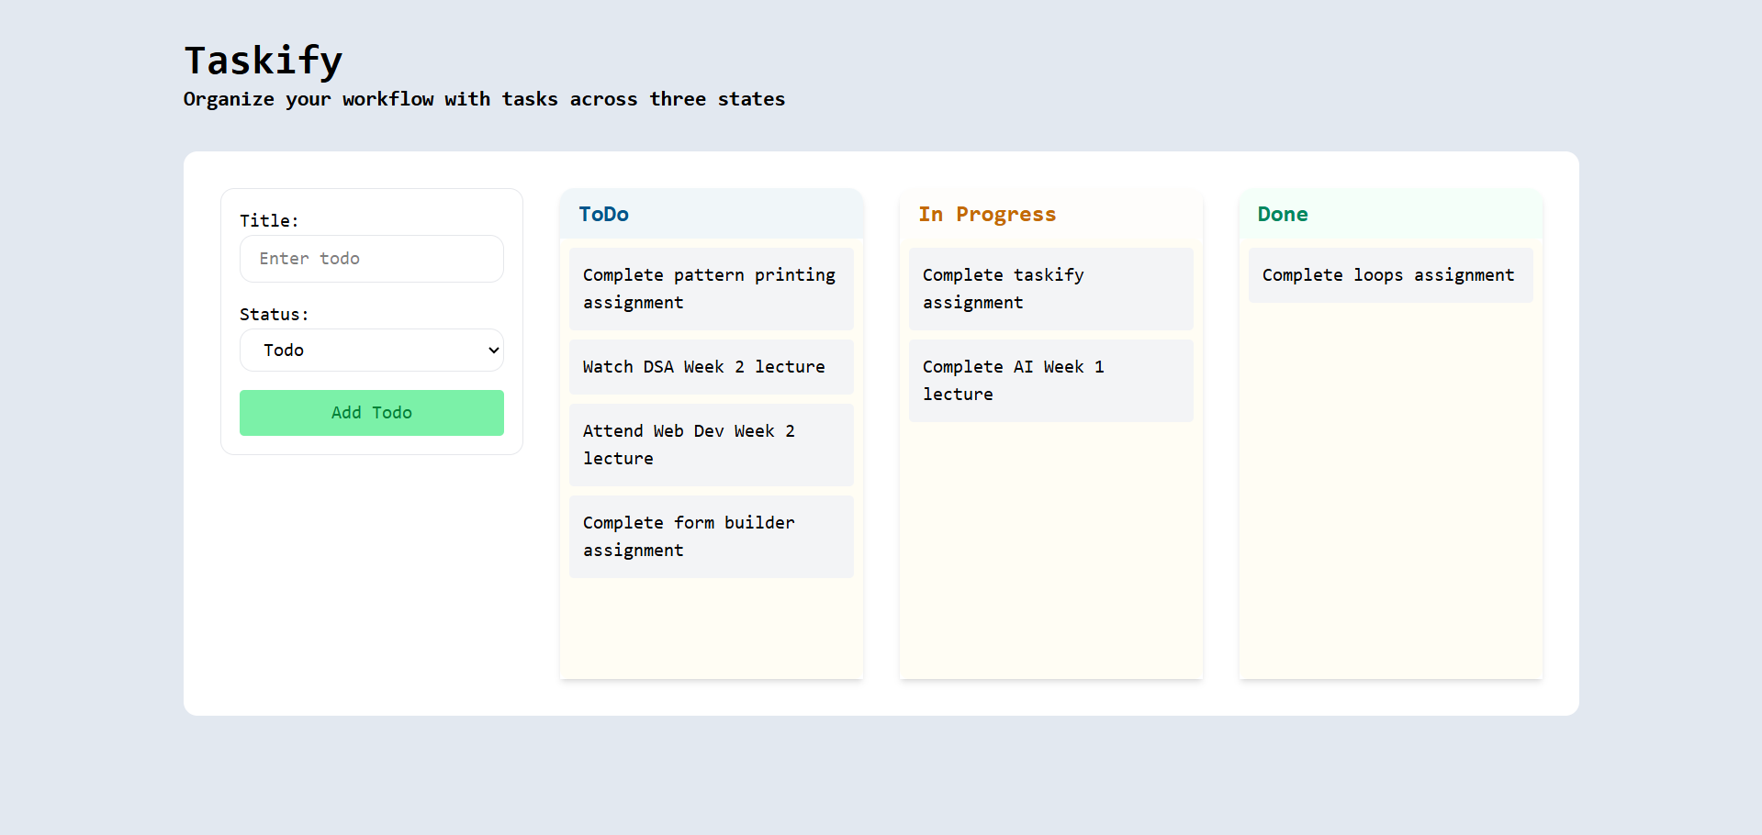This screenshot has width=1762, height=835.
Task: Click the Taskify heading
Action: click(x=264, y=60)
